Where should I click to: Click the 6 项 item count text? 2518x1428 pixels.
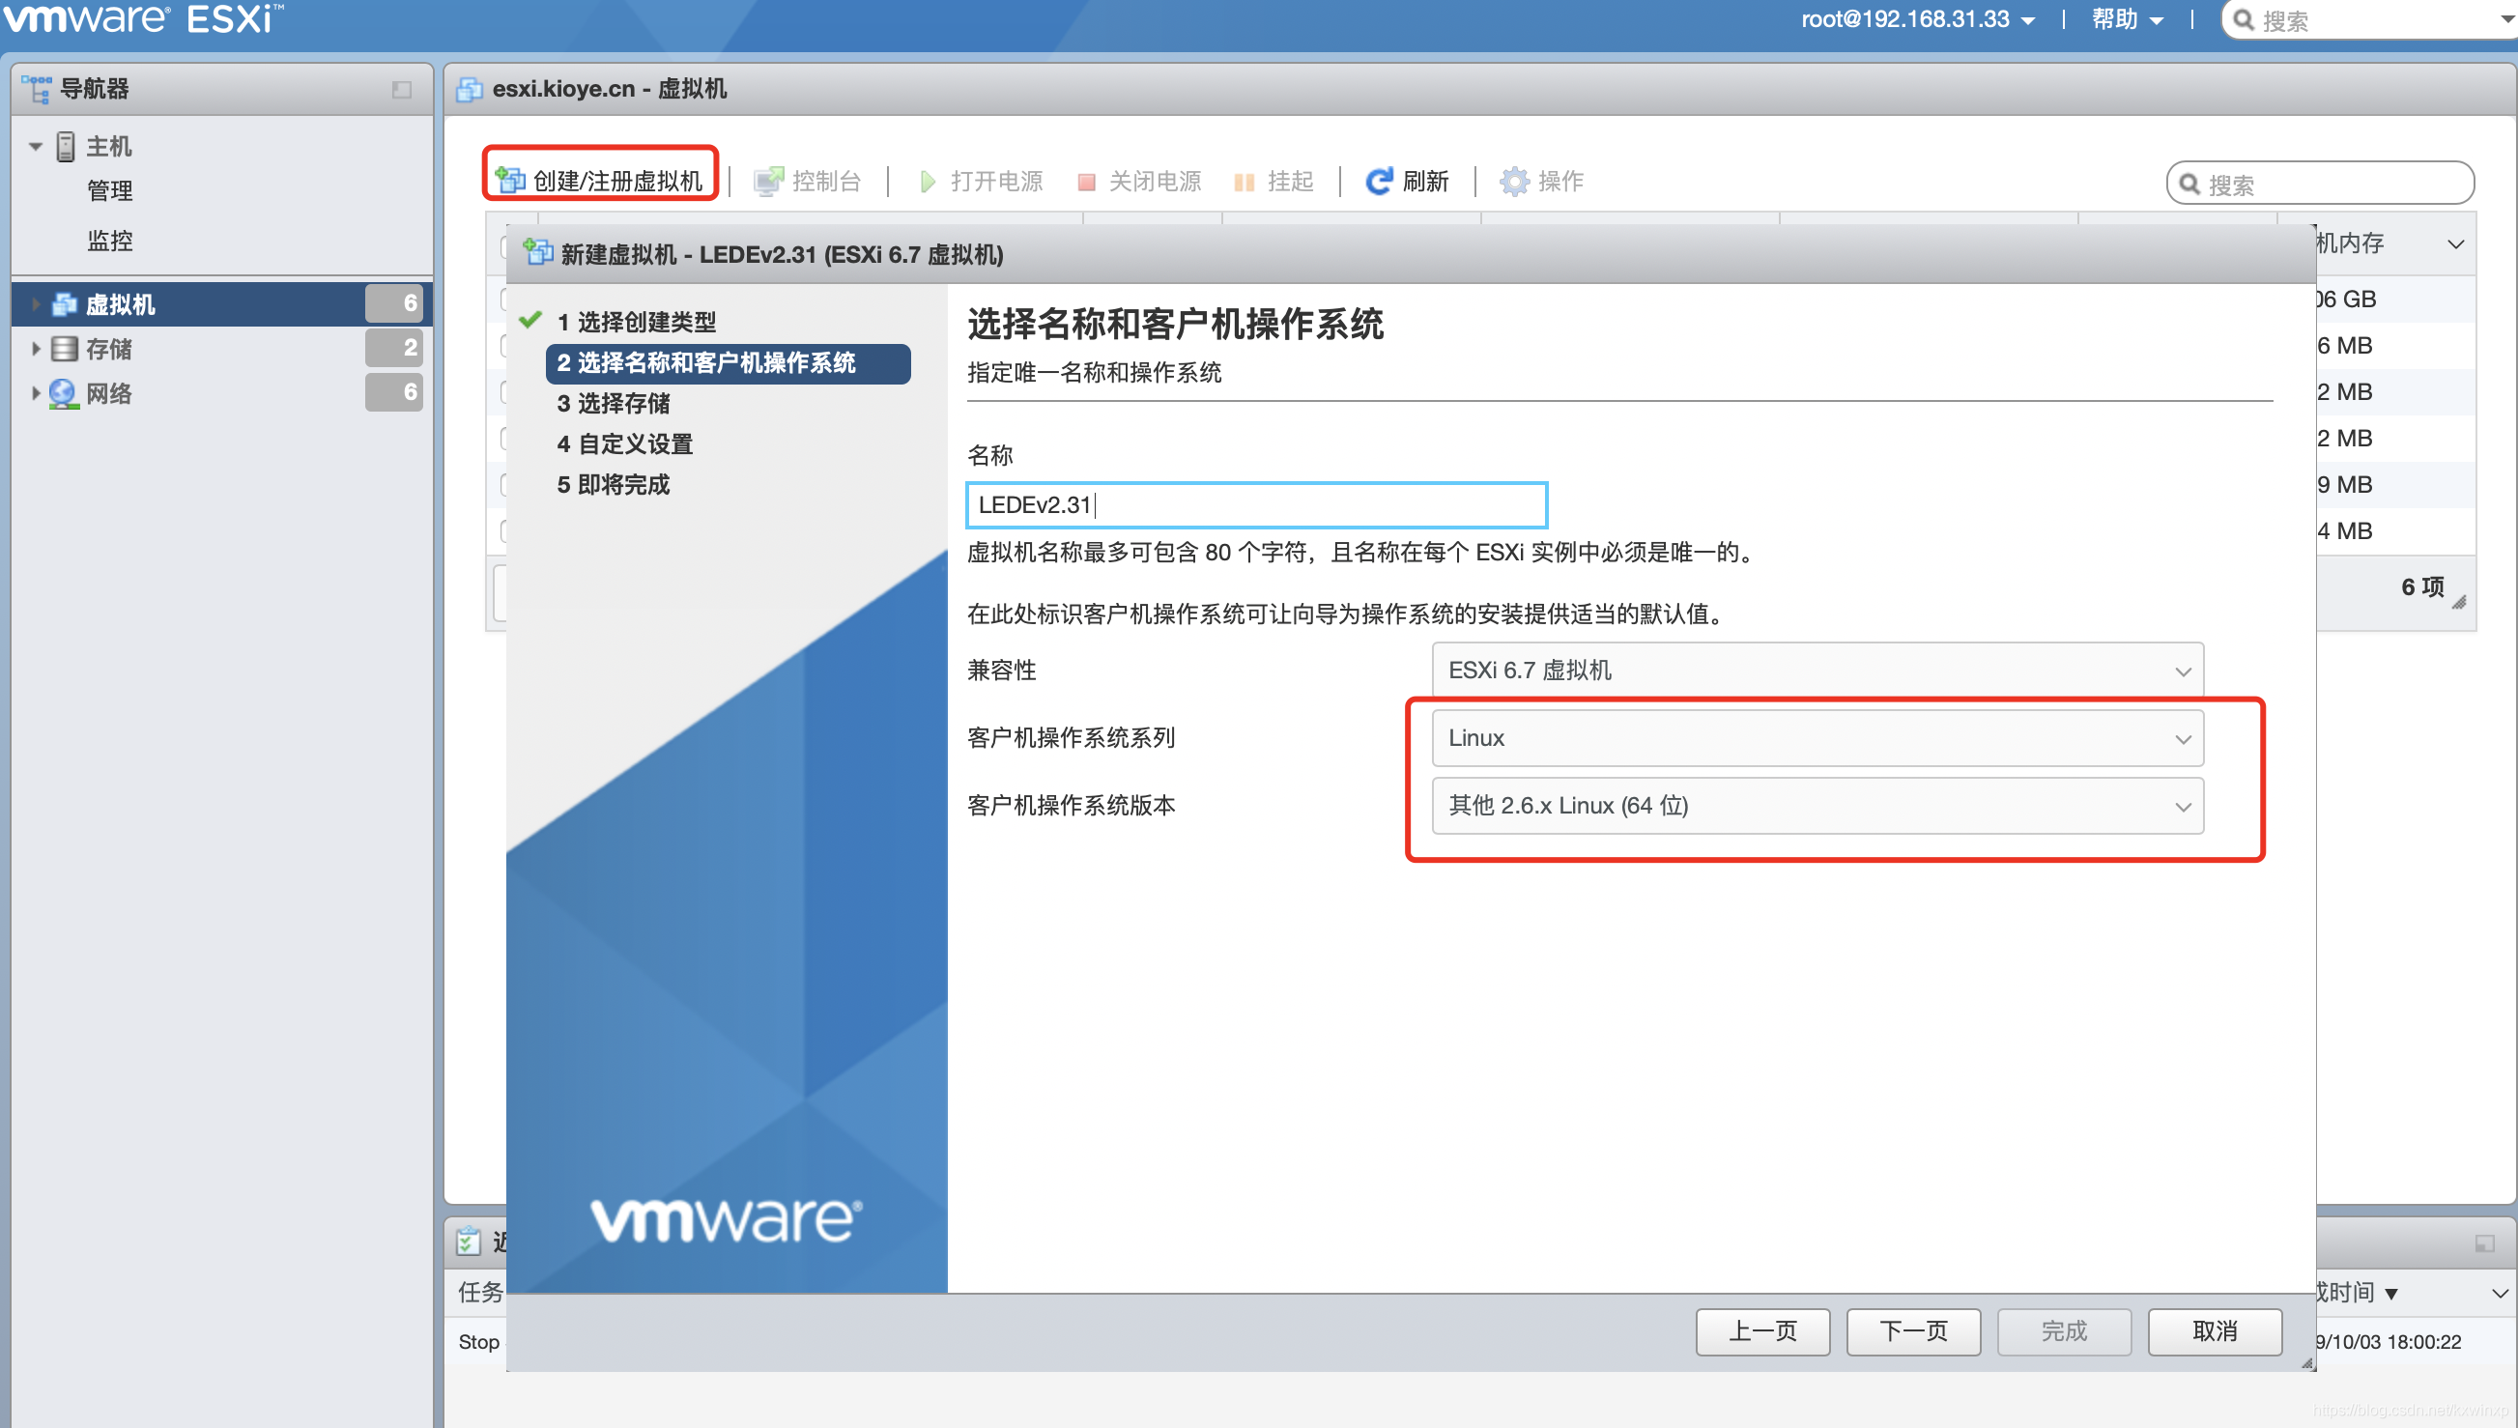tap(2423, 587)
